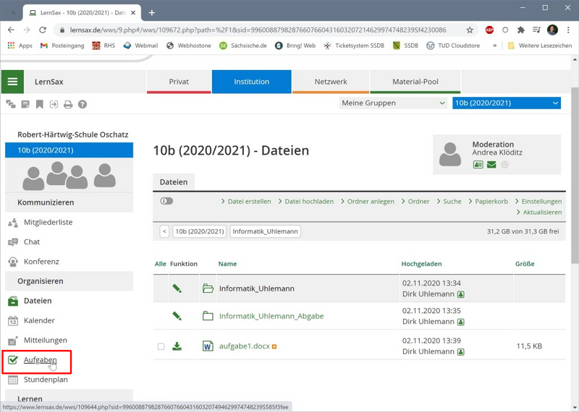This screenshot has width=579, height=412.
Task: Click the print icon in the toolbar
Action: click(x=68, y=104)
